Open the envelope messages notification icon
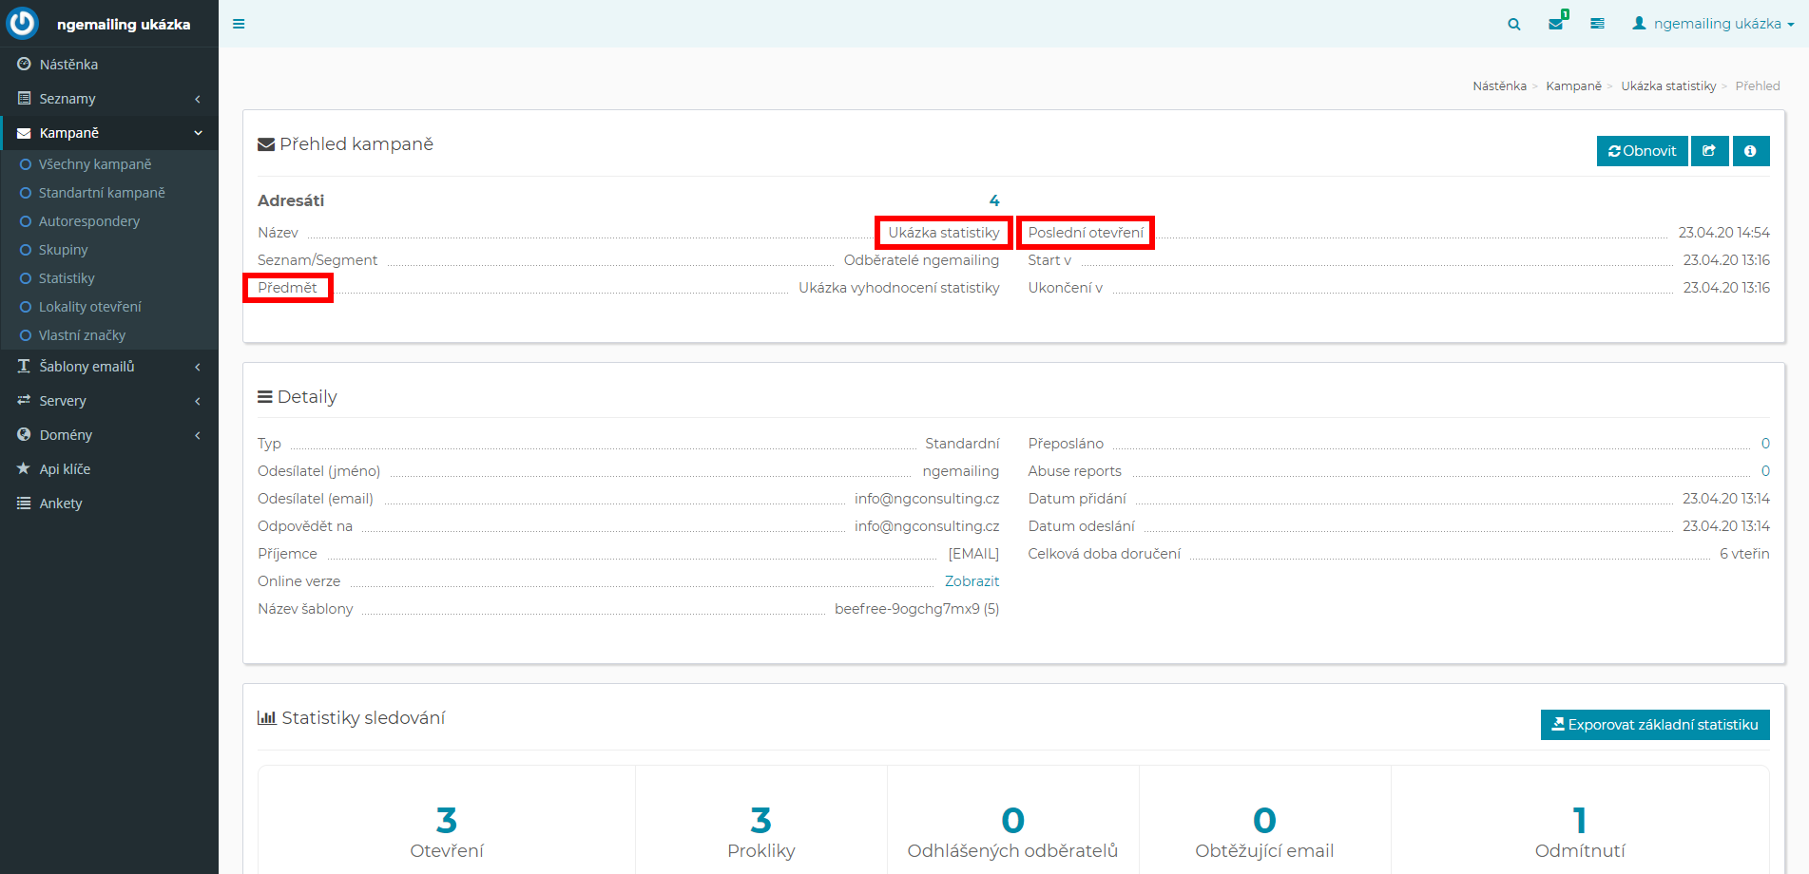Screen dimensions: 1809x874 point(1555,24)
